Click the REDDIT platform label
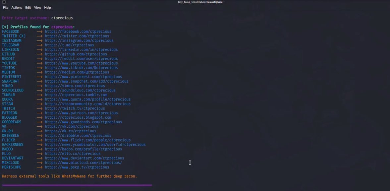Screen dimensions: 390x191 [x=8, y=59]
